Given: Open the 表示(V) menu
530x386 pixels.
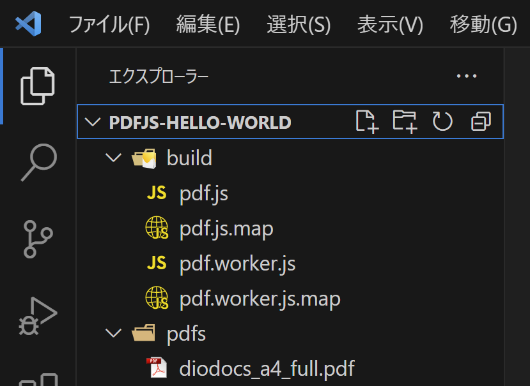Looking at the screenshot, I should click(390, 25).
